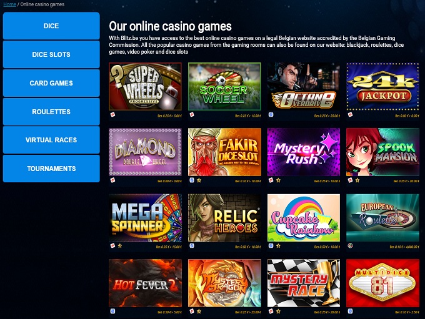This screenshot has height=319, width=425.
Task: Launch the 24k Jackpot game thumbnail
Action: coord(382,86)
